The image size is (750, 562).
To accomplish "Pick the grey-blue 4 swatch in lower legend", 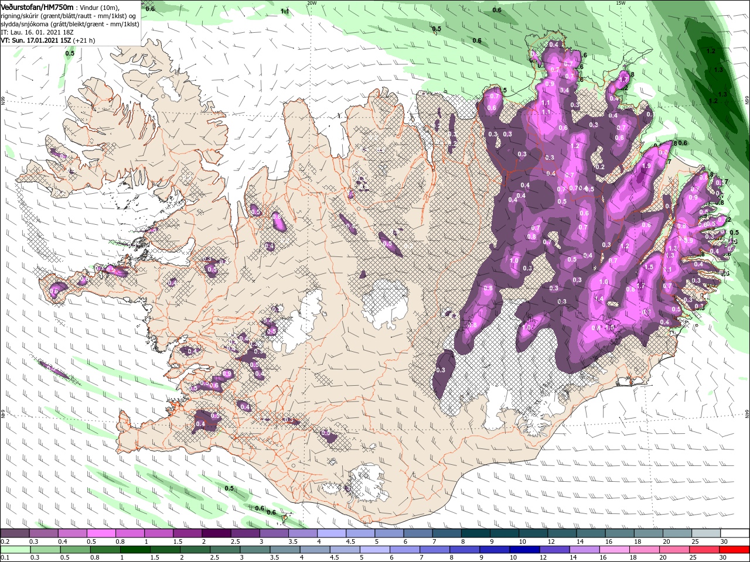I will click(315, 550).
